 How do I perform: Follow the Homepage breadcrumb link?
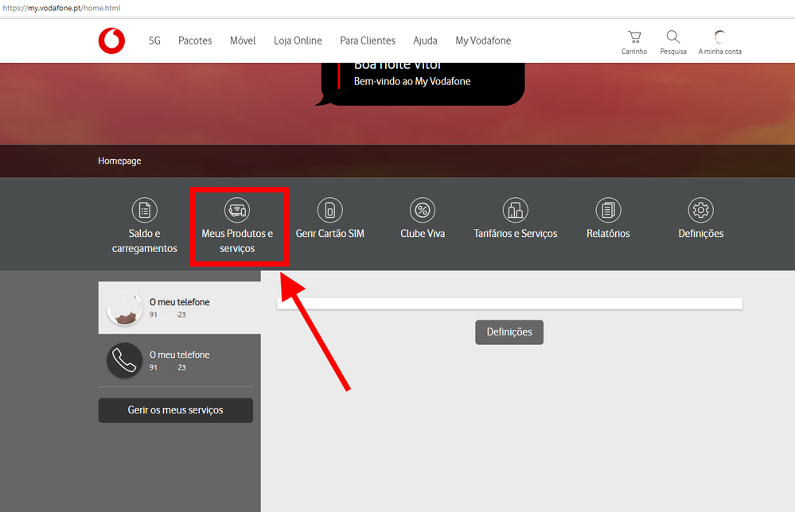click(x=119, y=161)
